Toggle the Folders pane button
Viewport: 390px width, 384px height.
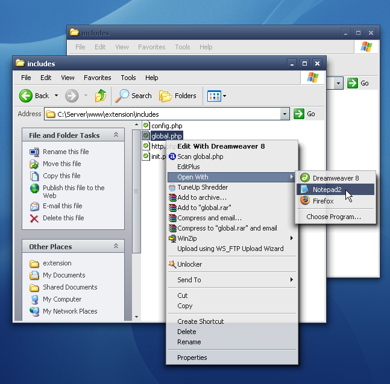coord(178,96)
